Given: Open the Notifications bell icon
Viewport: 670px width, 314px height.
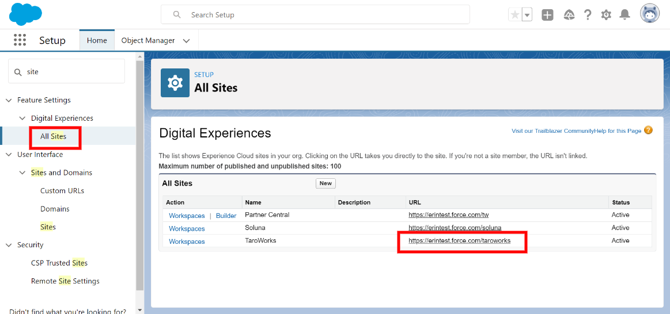Looking at the screenshot, I should pyautogui.click(x=624, y=15).
